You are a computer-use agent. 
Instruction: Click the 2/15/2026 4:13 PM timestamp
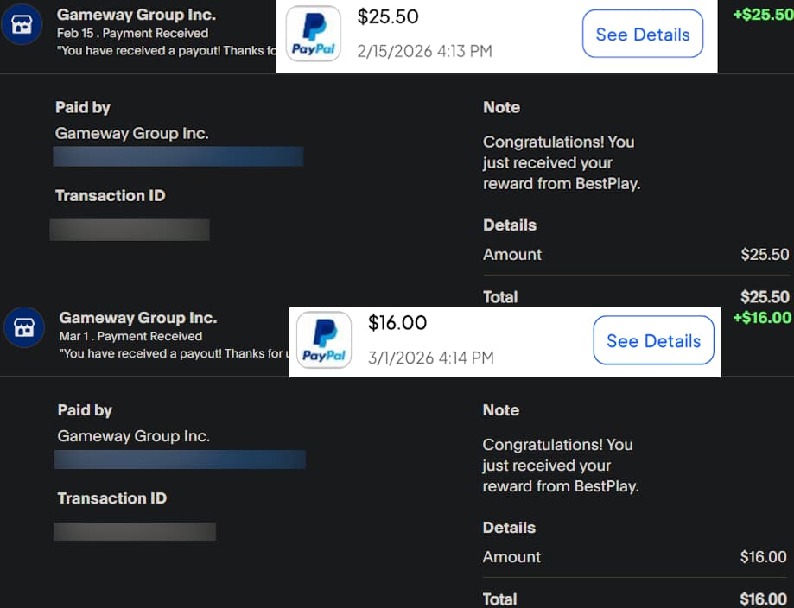pos(424,51)
